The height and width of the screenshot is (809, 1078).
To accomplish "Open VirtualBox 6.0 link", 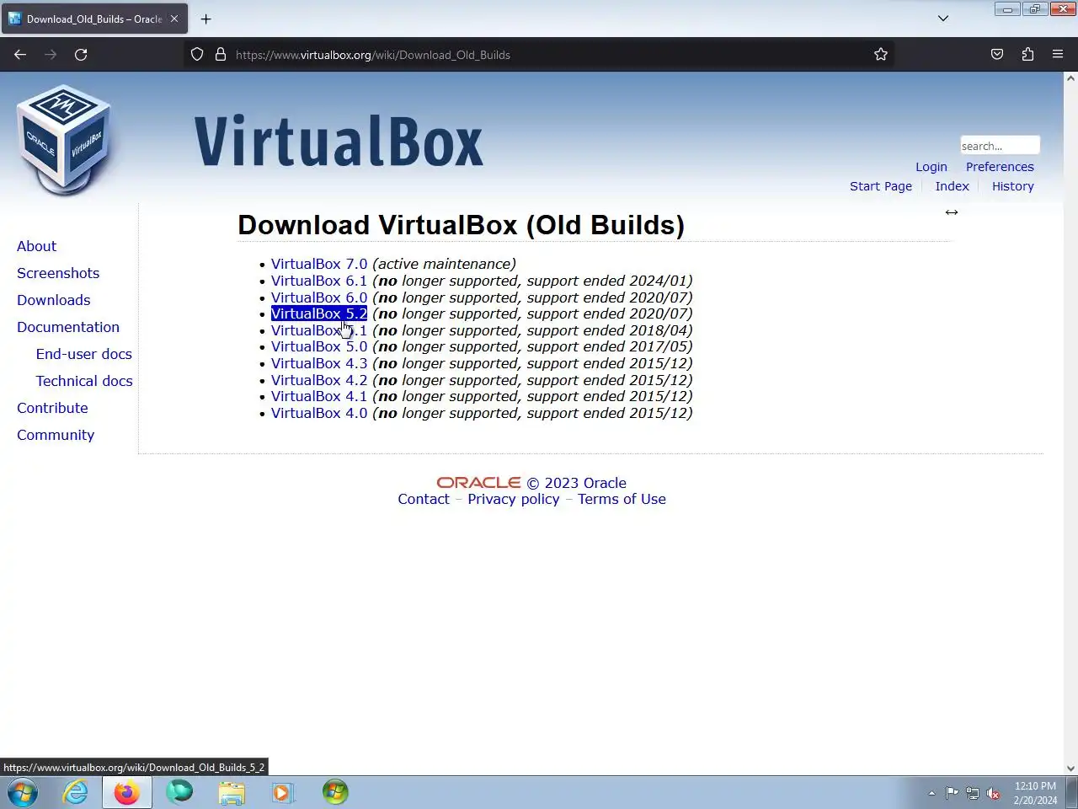I will click(319, 297).
